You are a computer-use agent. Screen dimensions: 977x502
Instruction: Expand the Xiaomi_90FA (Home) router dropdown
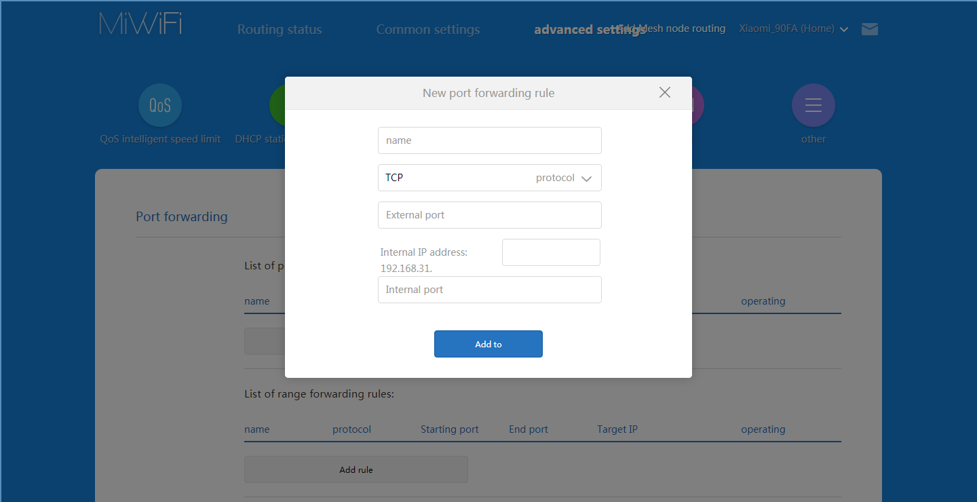(794, 29)
